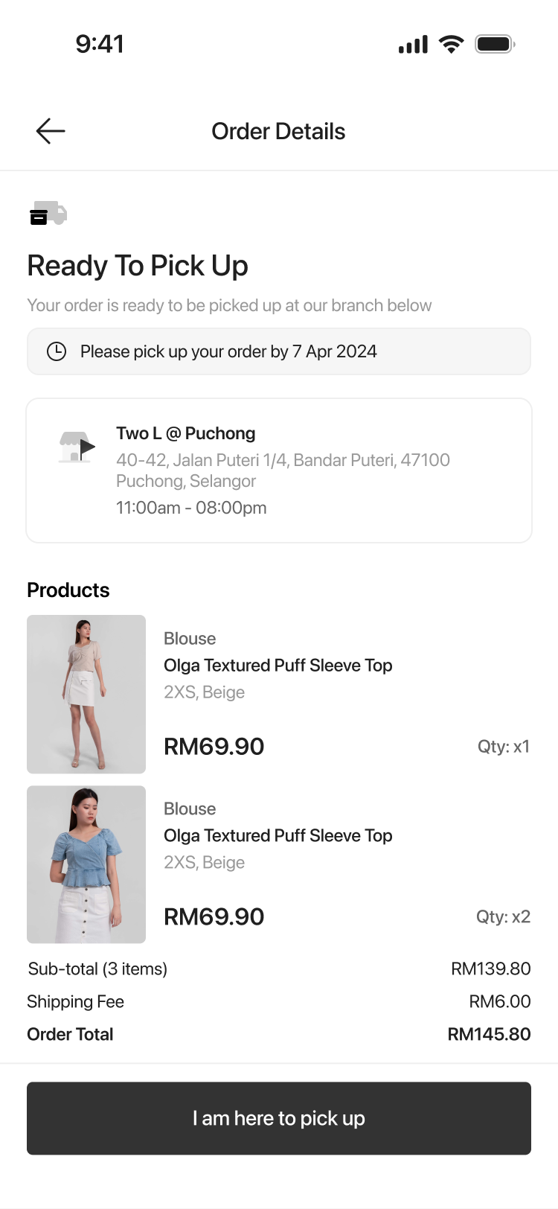Tap the Shipping Fee RM6.00 amount
This screenshot has width=558, height=1209.
click(499, 1001)
